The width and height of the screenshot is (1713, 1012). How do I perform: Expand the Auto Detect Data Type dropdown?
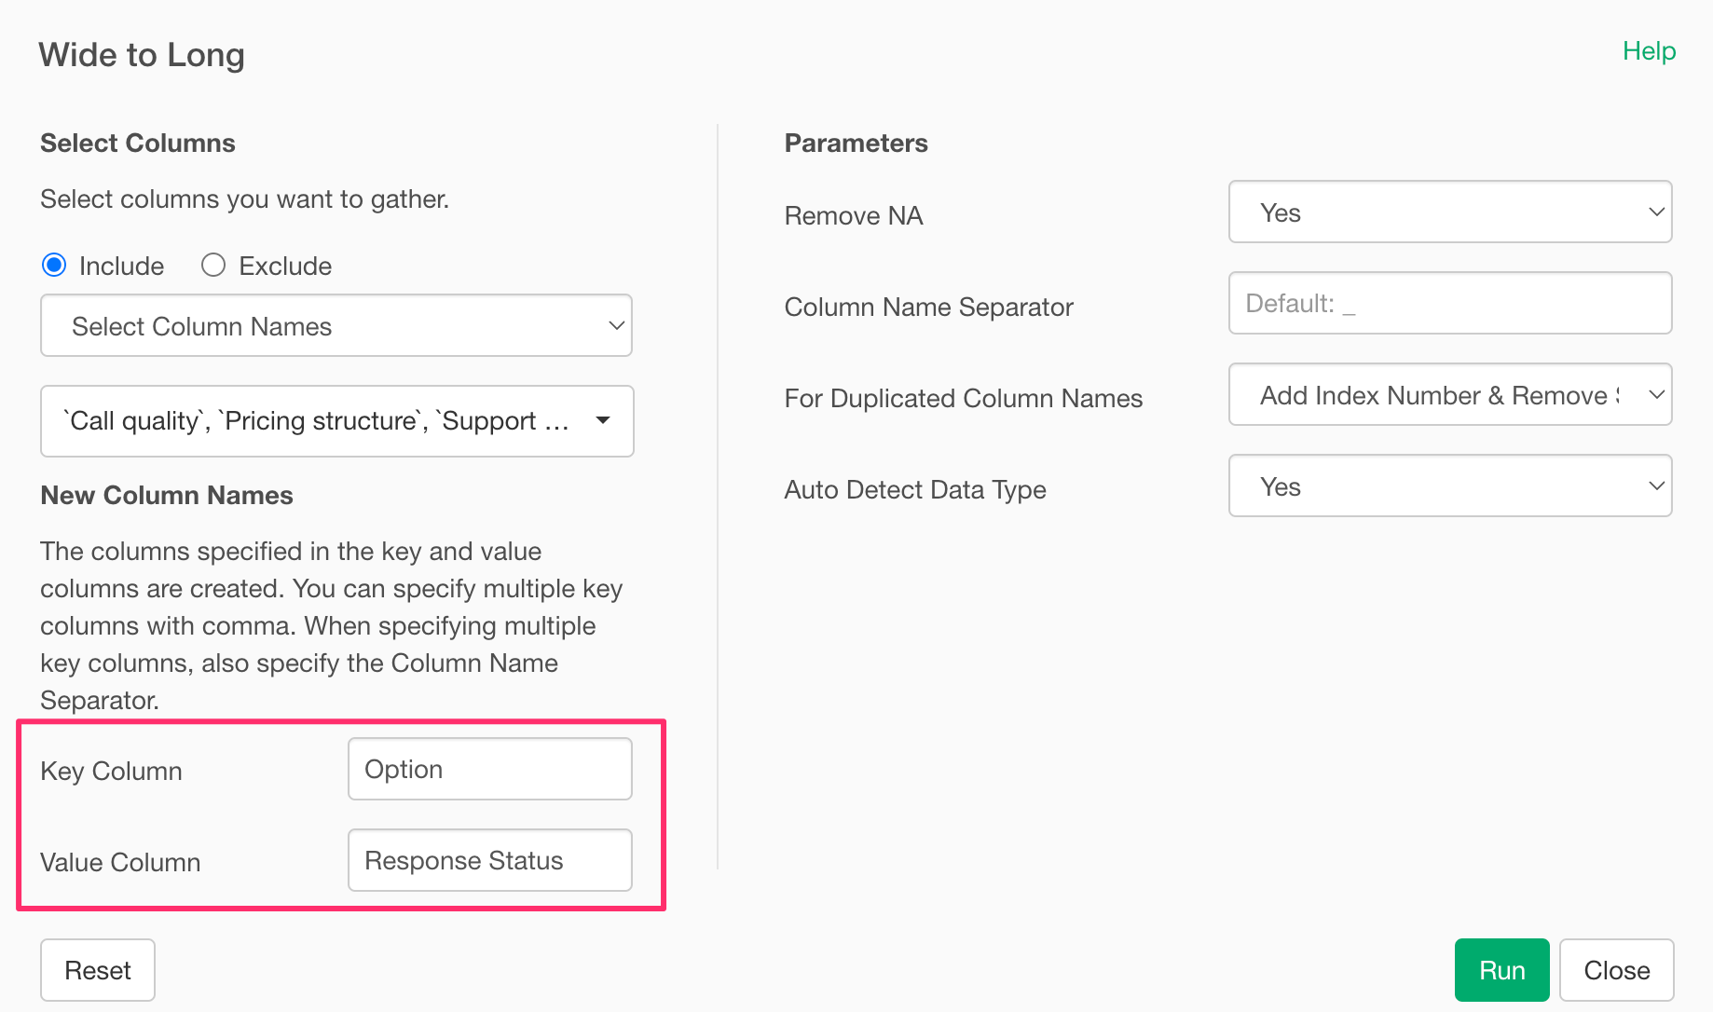(x=1449, y=486)
